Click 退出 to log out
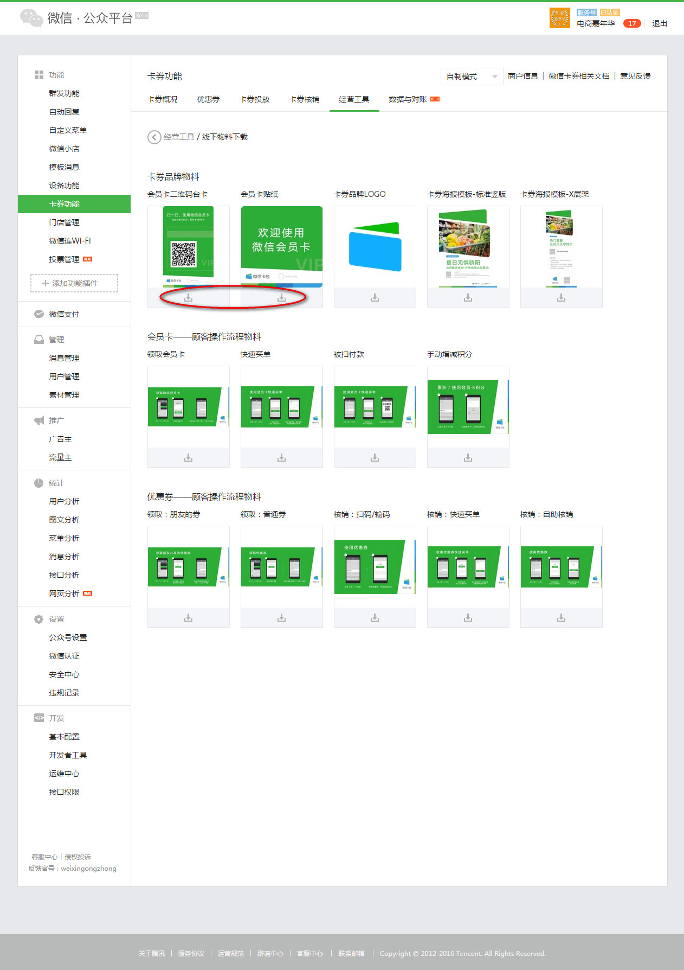Image resolution: width=684 pixels, height=970 pixels. coord(660,23)
